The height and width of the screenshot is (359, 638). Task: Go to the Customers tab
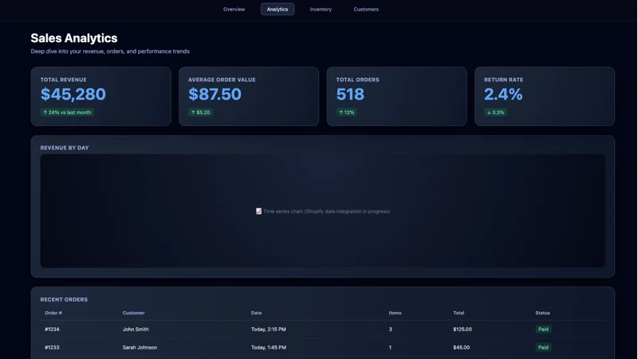tap(366, 10)
